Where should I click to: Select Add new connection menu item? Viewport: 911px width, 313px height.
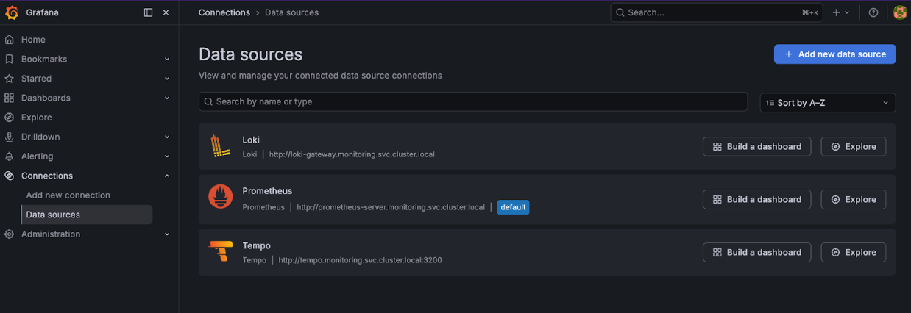pos(68,195)
